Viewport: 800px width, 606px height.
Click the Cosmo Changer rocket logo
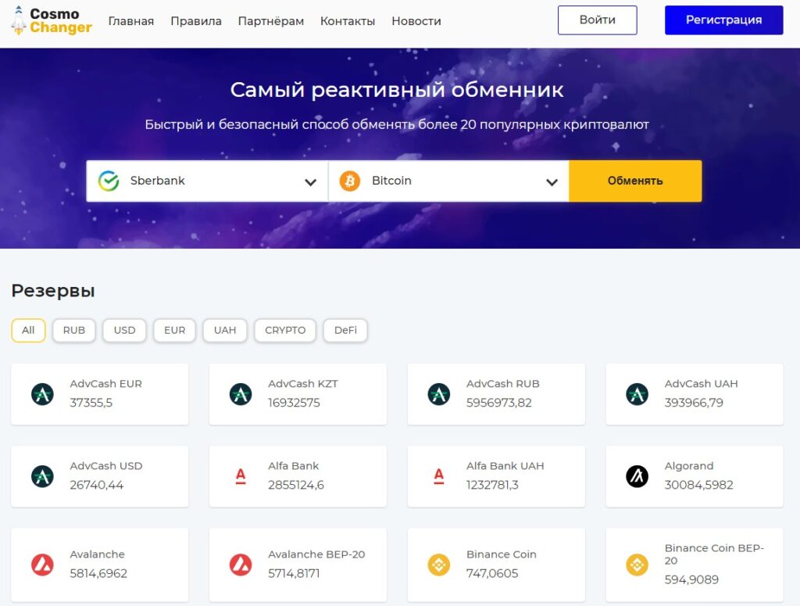51,20
